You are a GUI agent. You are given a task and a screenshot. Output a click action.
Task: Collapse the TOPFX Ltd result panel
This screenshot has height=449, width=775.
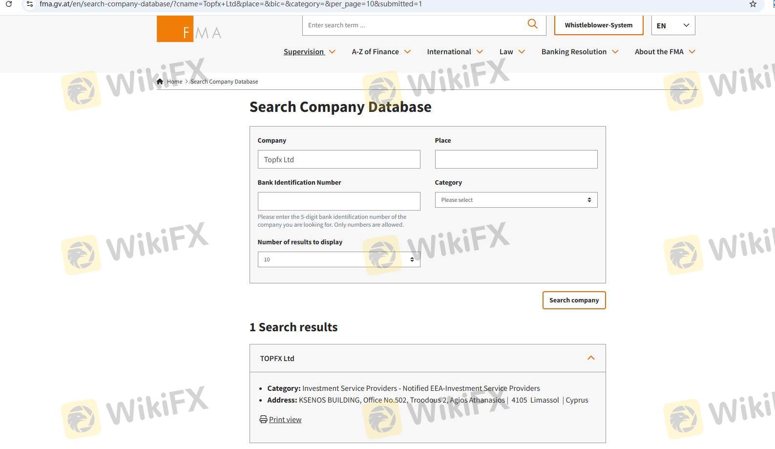(x=591, y=358)
